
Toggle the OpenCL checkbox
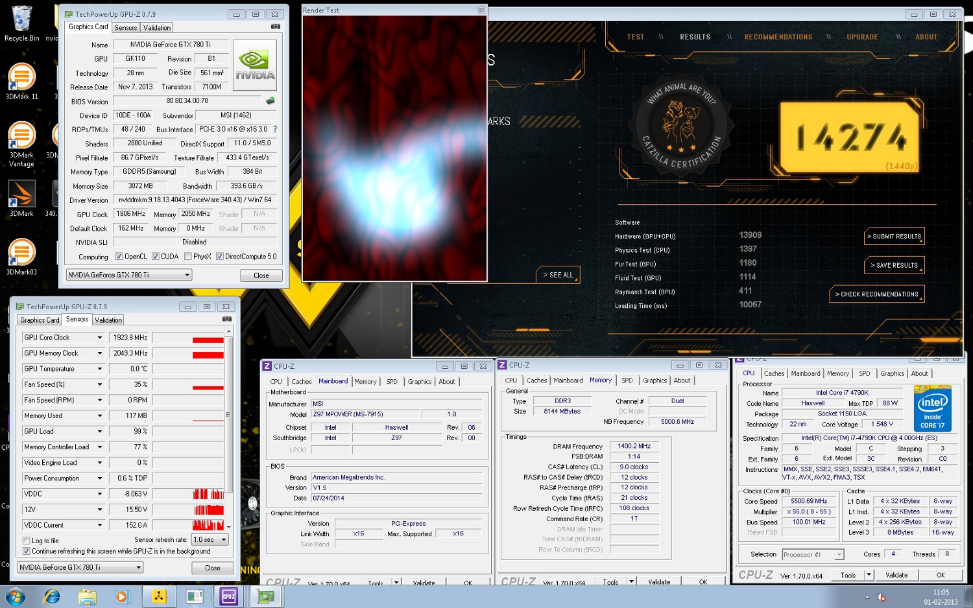click(x=119, y=256)
